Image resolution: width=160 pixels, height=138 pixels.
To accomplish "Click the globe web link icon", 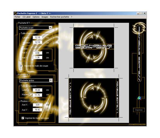I will pos(139,98).
